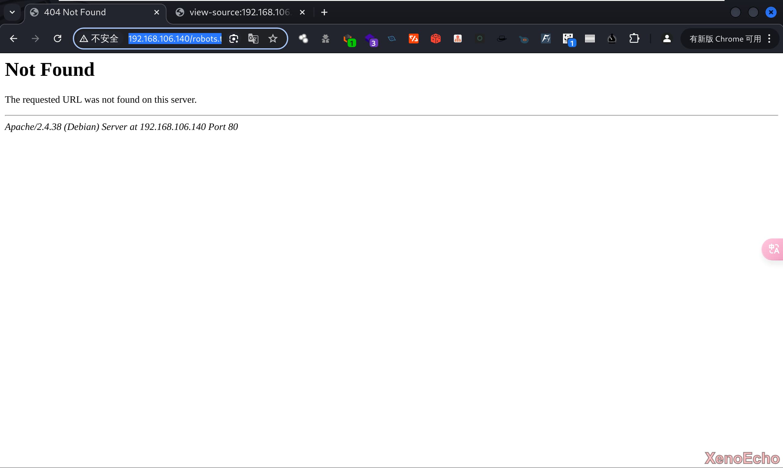Click the 不安全 site information indicator

coord(99,39)
